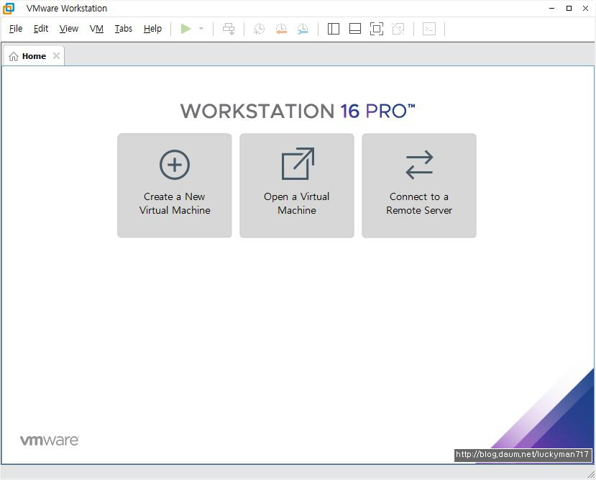Click Open a Virtual Machine tile
The image size is (596, 480).
pyautogui.click(x=297, y=186)
